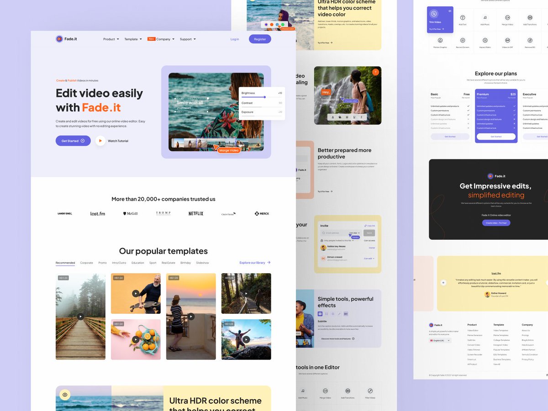Click the Copy link button in Invite
Viewport: 548px width, 411px height.
(369, 226)
